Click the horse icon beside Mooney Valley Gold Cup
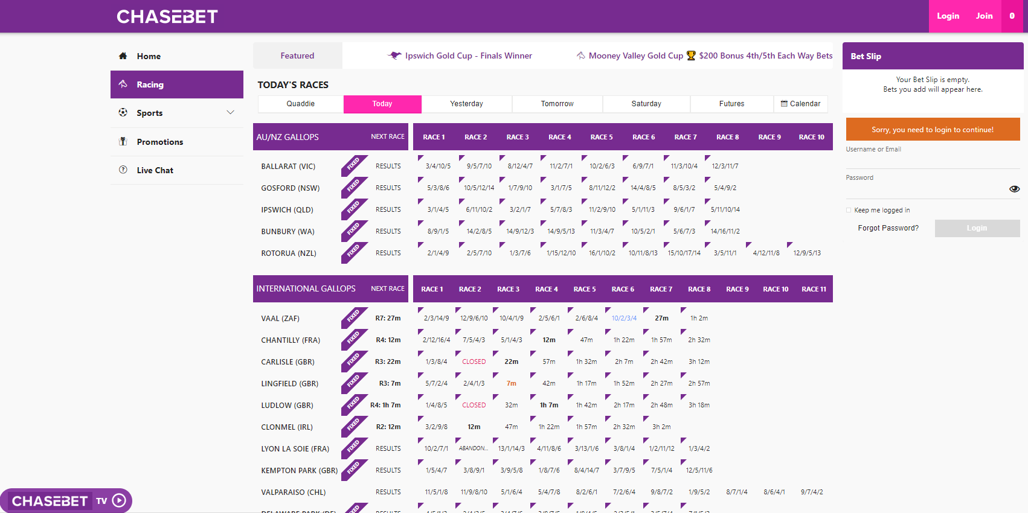The width and height of the screenshot is (1028, 513). pos(581,56)
